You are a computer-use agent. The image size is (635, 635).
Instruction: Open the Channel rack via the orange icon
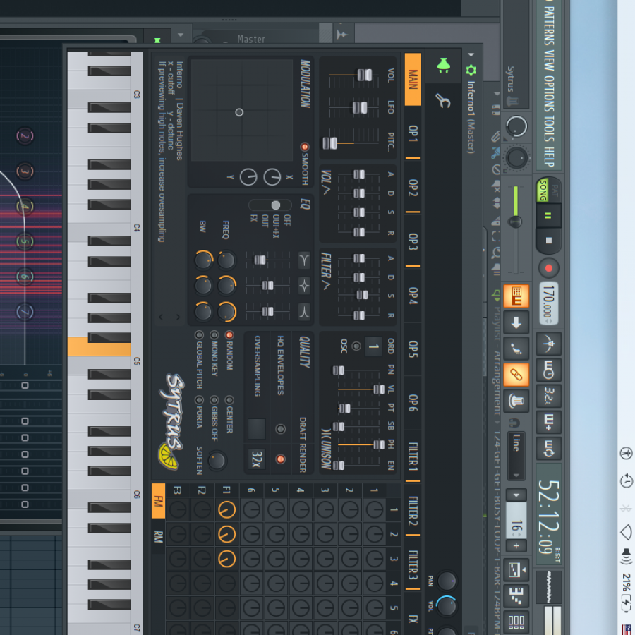coord(516,296)
